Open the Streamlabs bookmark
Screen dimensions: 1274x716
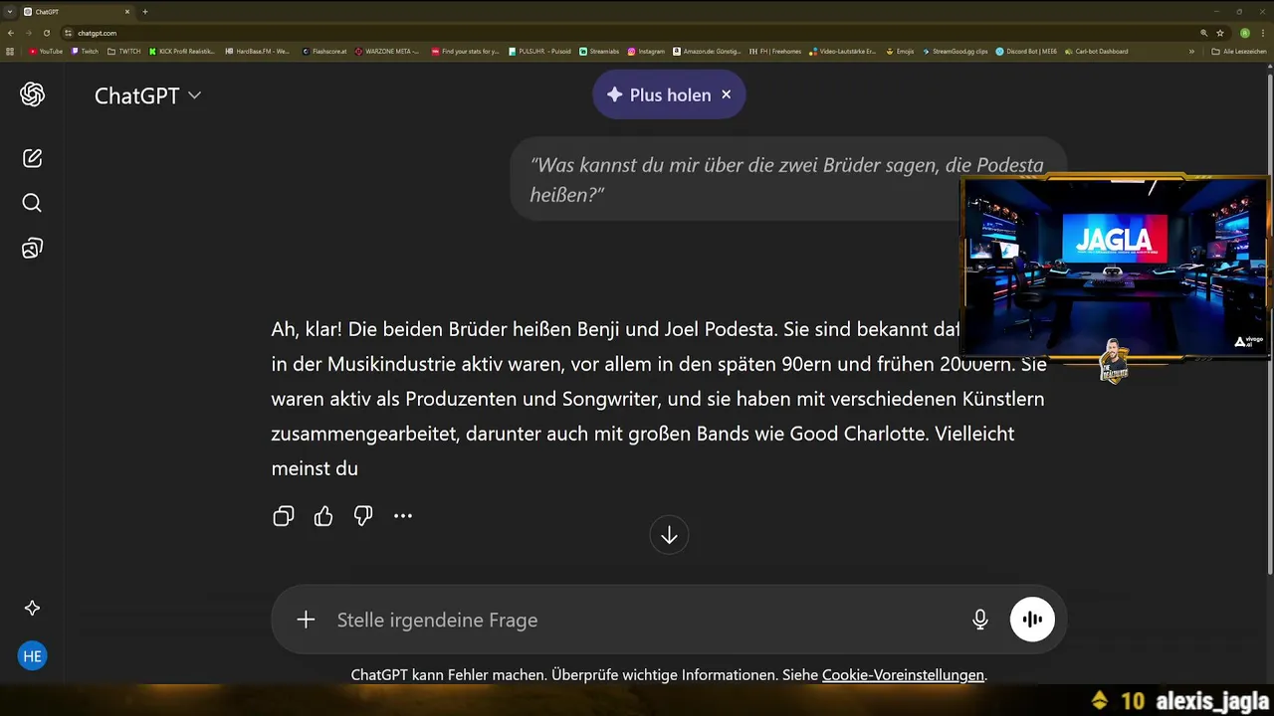click(x=600, y=51)
